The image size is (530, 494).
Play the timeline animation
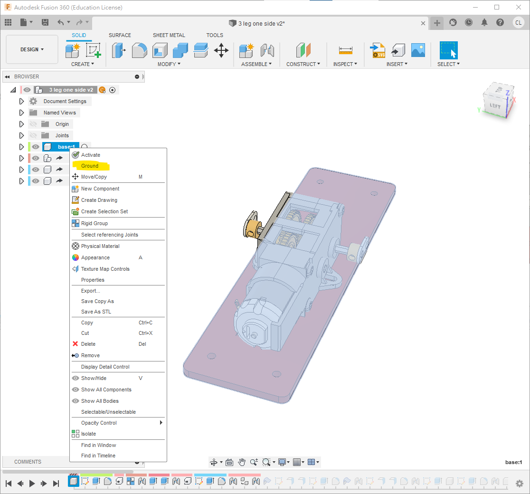[x=32, y=483]
